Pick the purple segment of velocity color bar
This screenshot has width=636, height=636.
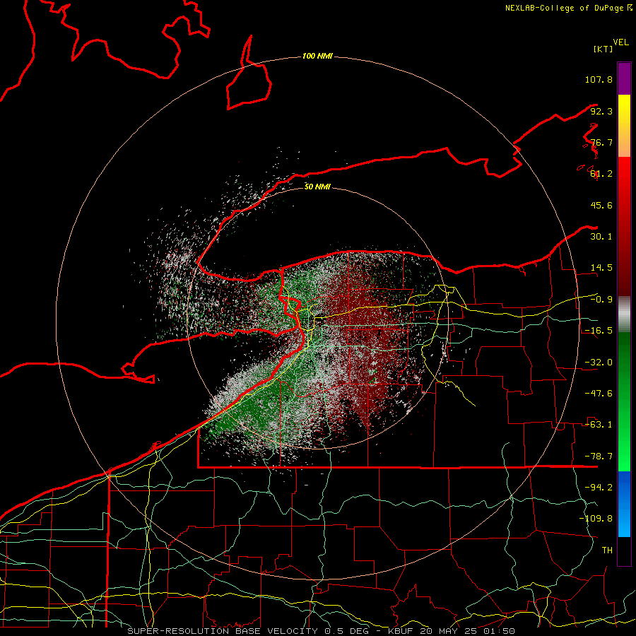[x=624, y=78]
